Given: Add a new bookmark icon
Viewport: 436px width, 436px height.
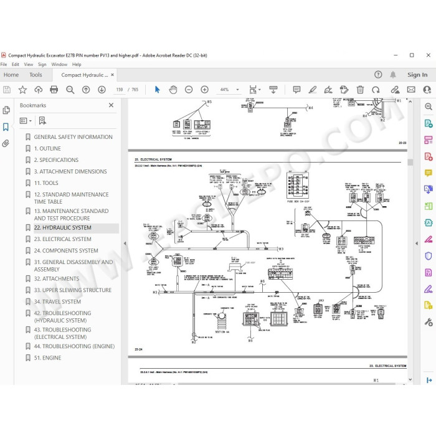Looking at the screenshot, I should click(42, 121).
